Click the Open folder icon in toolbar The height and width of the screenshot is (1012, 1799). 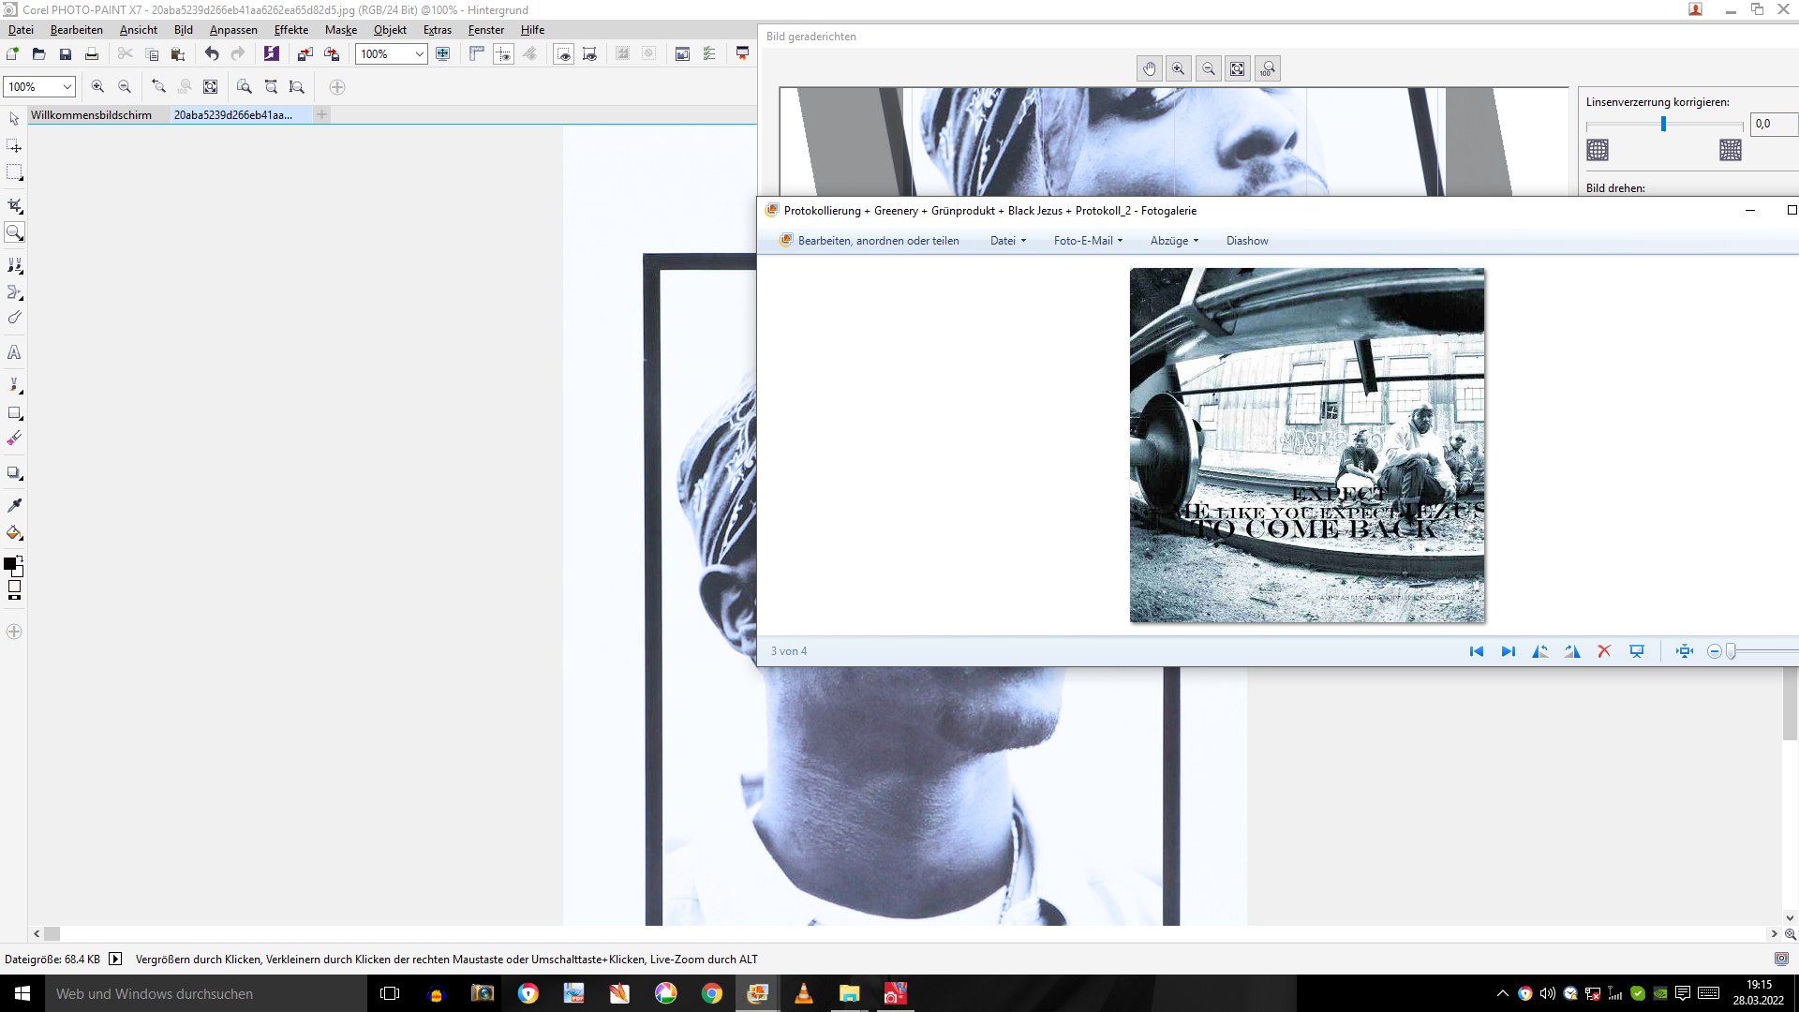point(39,54)
